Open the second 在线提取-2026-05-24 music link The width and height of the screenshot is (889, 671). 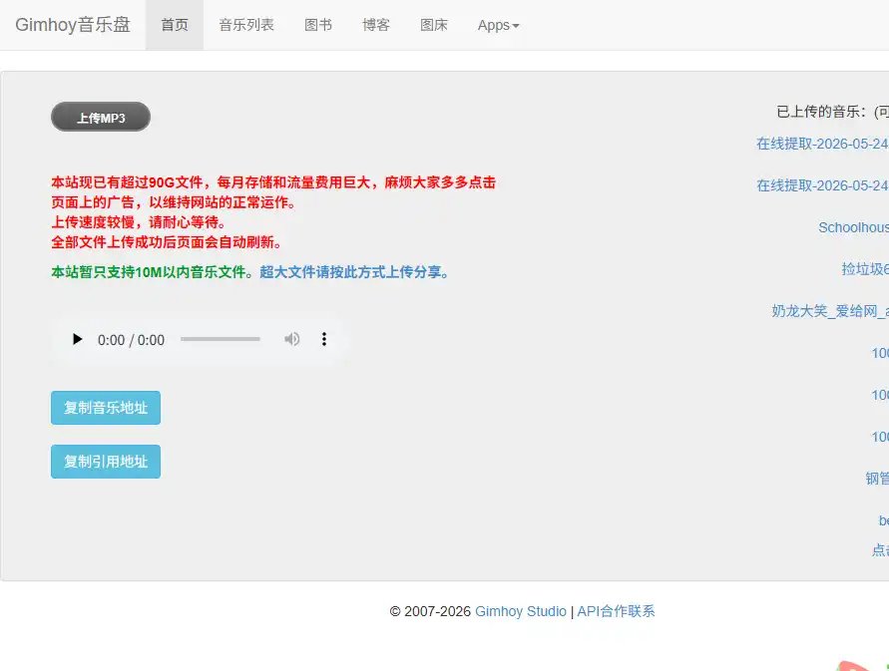[x=822, y=185]
